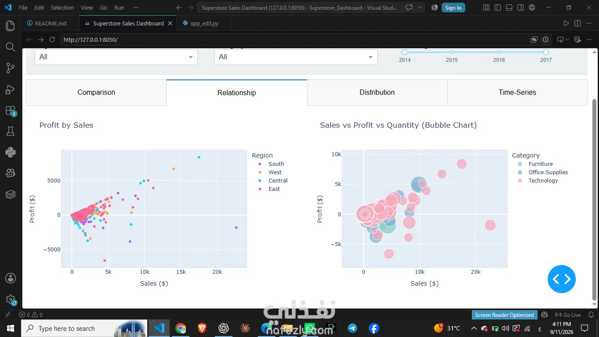
Task: Open the first All dropdown filter
Action: [x=116, y=57]
